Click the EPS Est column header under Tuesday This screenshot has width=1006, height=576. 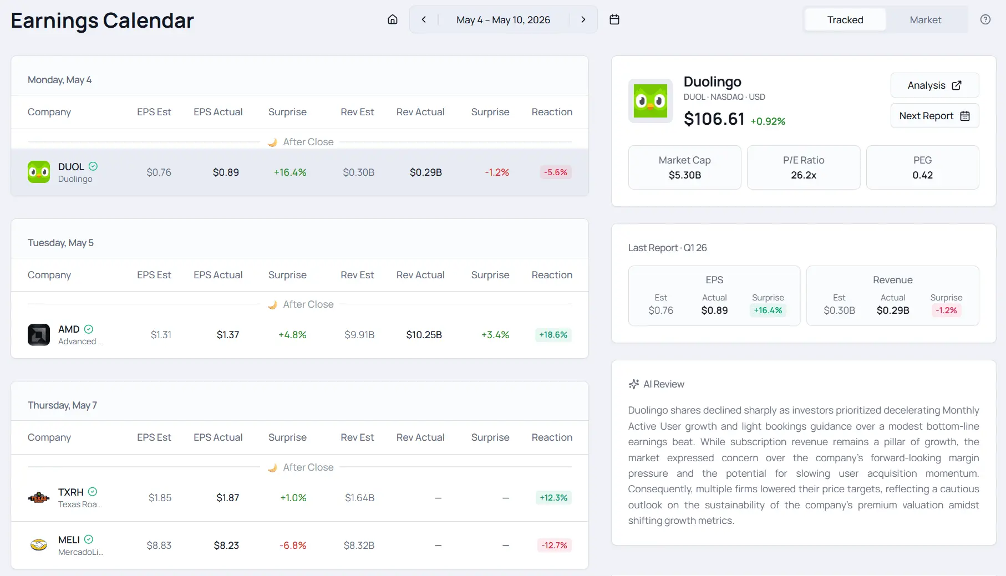pyautogui.click(x=154, y=275)
